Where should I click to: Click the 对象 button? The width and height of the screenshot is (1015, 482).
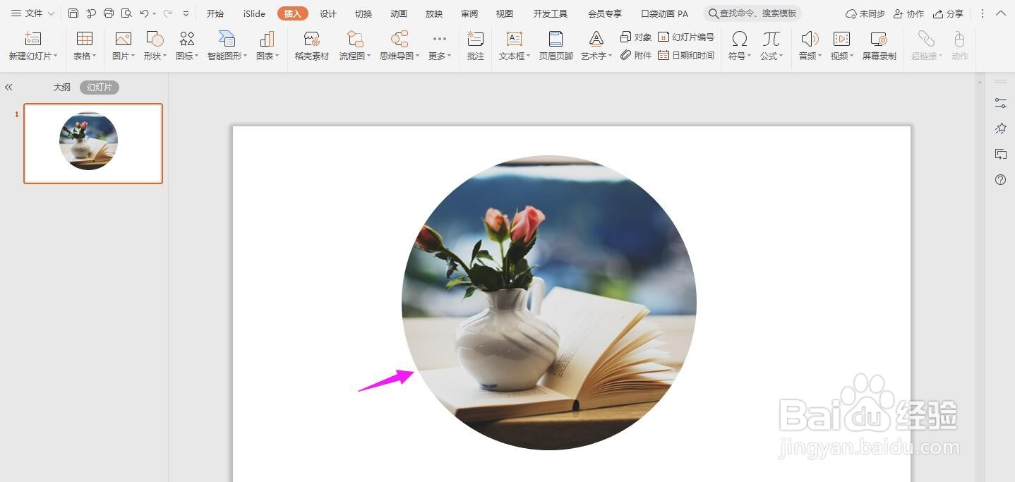click(635, 37)
